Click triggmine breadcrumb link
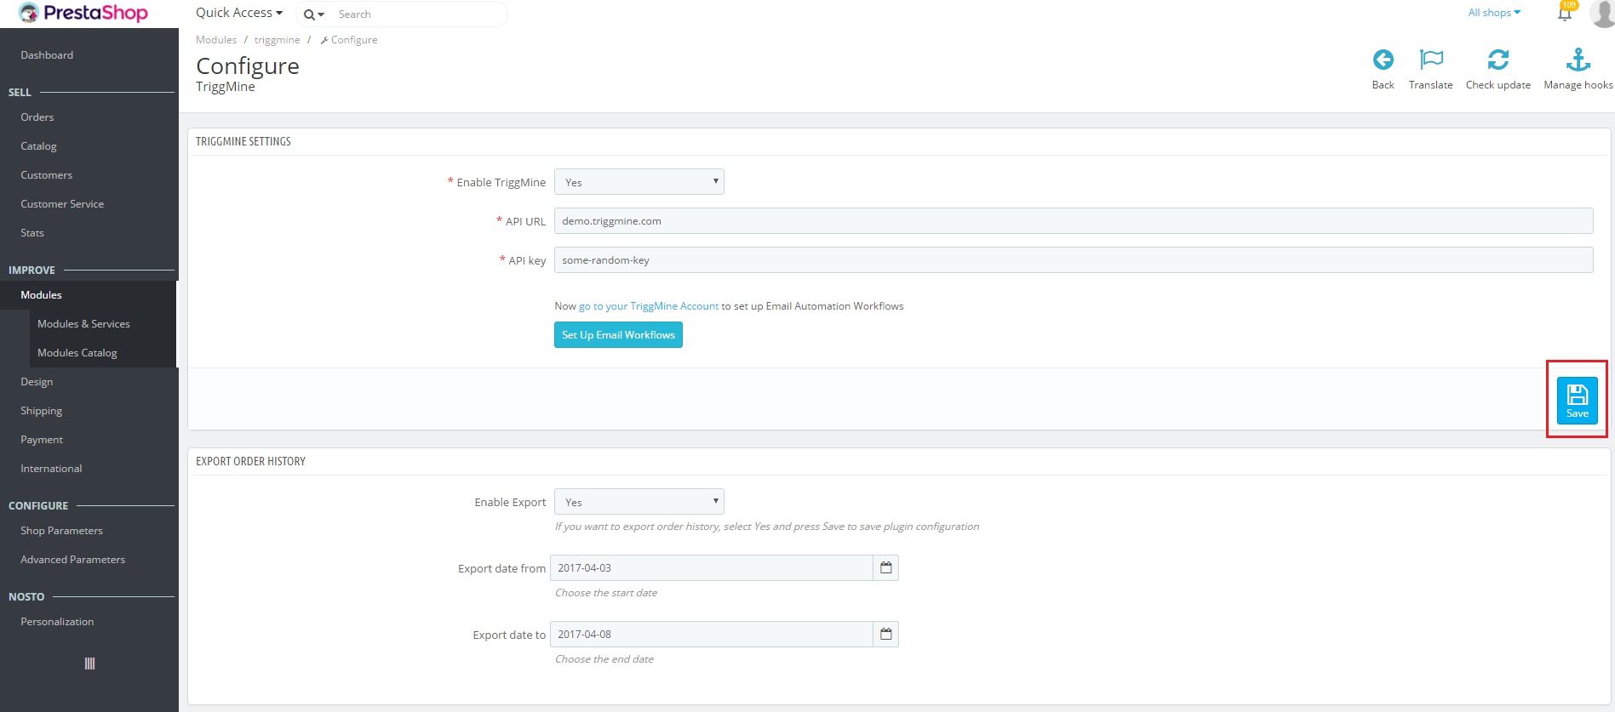The height and width of the screenshot is (712, 1615). point(278,40)
